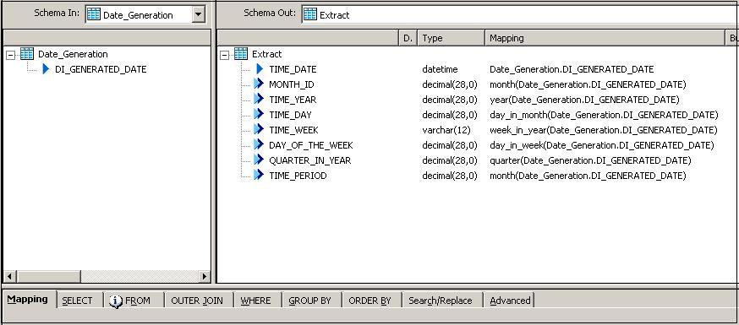Click the TIME_YEAR column arrow icon
The image size is (739, 325).
click(x=259, y=99)
